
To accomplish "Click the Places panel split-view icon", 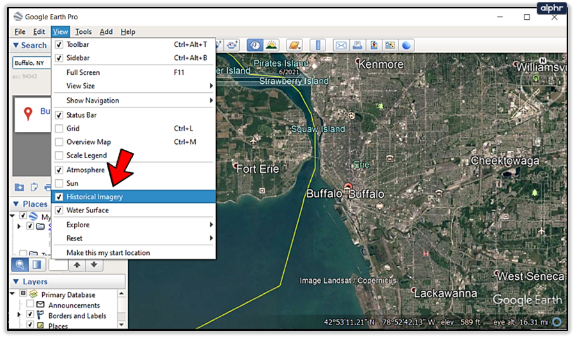I will point(36,264).
